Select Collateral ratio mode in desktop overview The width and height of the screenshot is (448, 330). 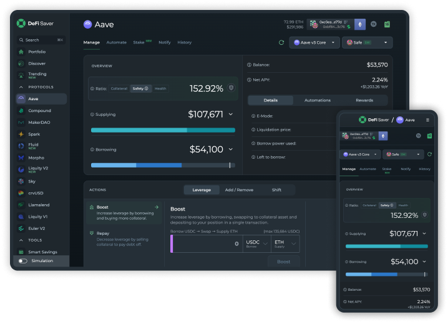point(119,88)
